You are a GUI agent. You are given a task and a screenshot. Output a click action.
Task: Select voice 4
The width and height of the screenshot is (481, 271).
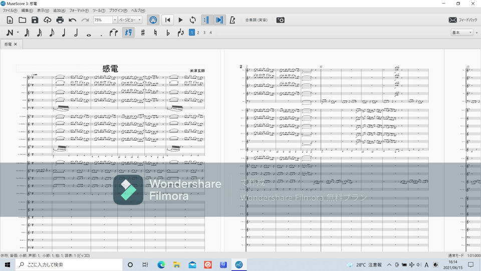[x=211, y=32]
